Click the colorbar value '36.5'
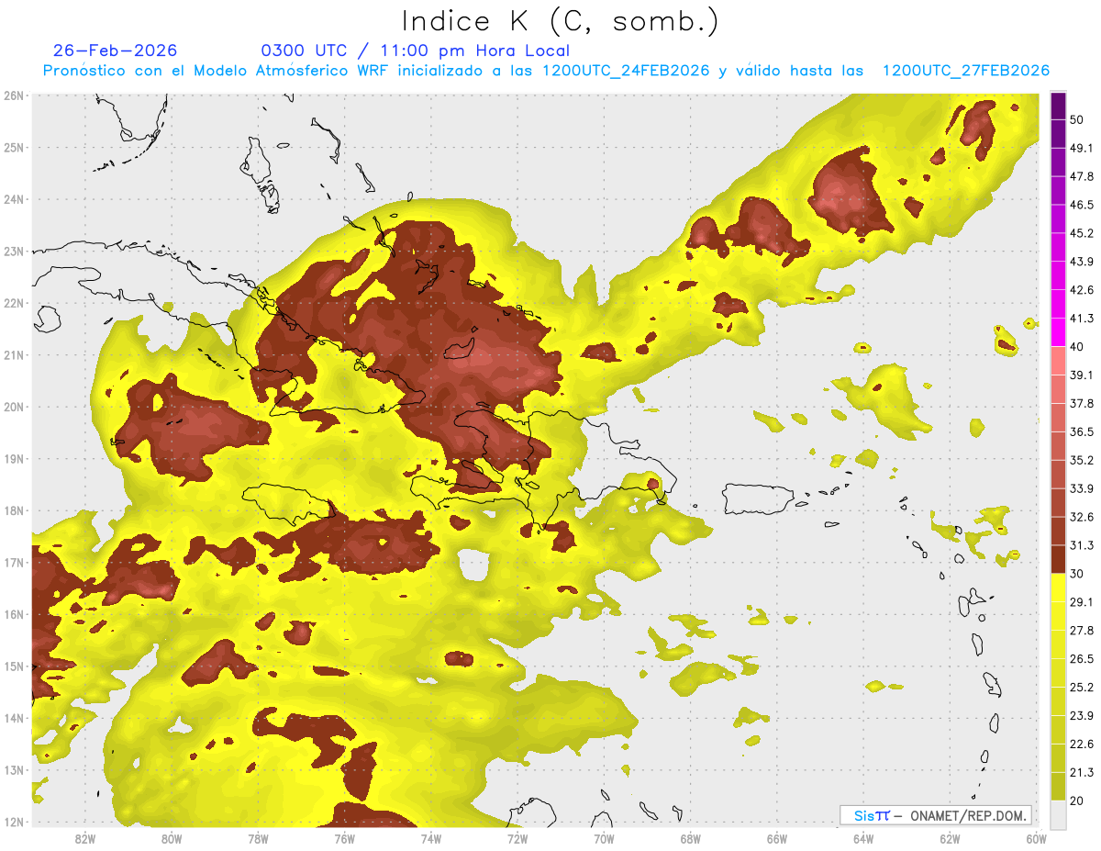This screenshot has height=851, width=1101. click(x=1081, y=431)
